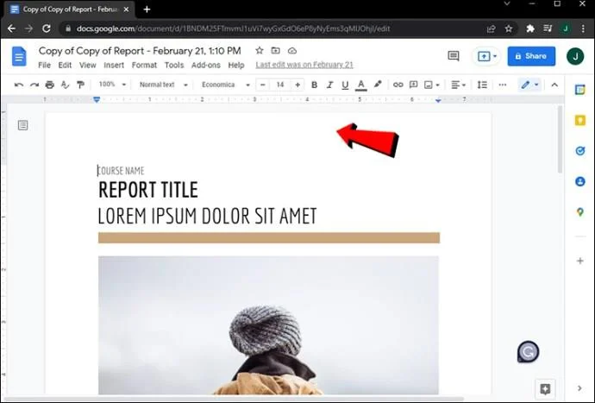
Task: Open Contacts side panel icon
Action: pos(579,181)
